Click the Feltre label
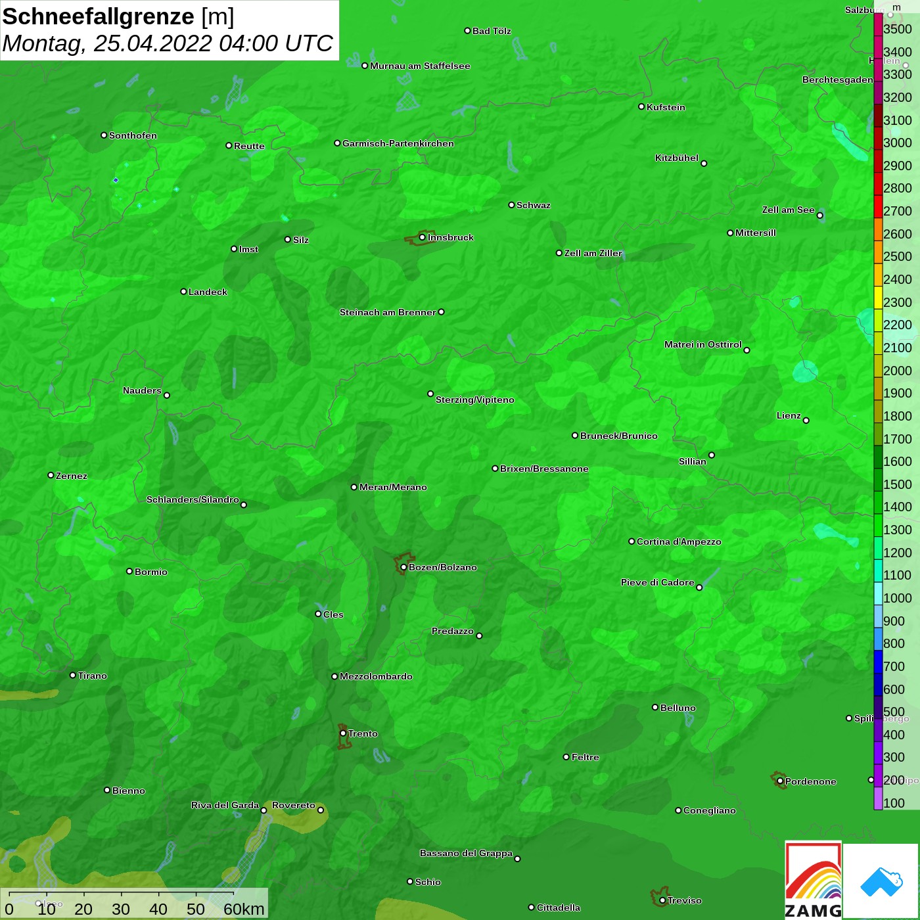Image resolution: width=920 pixels, height=920 pixels. [x=586, y=757]
